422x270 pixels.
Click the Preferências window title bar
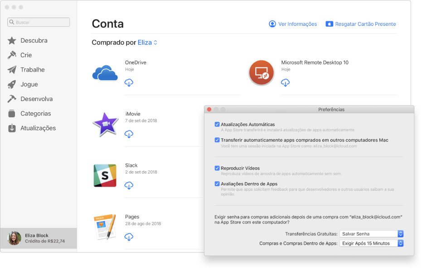309,110
